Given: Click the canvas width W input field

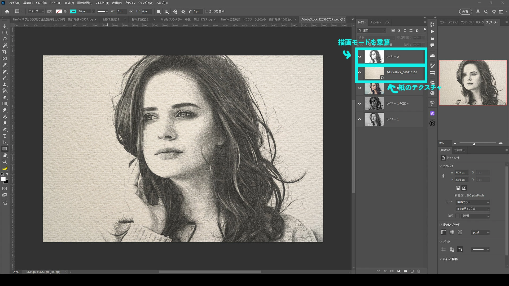Looking at the screenshot, I should [x=461, y=173].
